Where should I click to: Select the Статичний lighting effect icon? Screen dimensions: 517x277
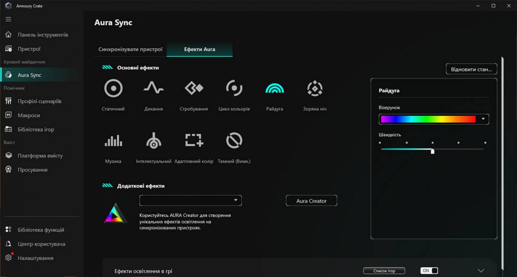tap(113, 88)
